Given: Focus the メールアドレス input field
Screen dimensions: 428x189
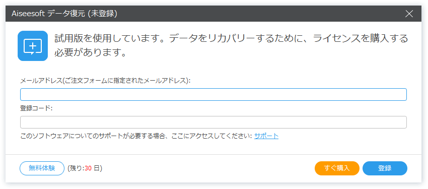Looking at the screenshot, I should [x=213, y=95].
